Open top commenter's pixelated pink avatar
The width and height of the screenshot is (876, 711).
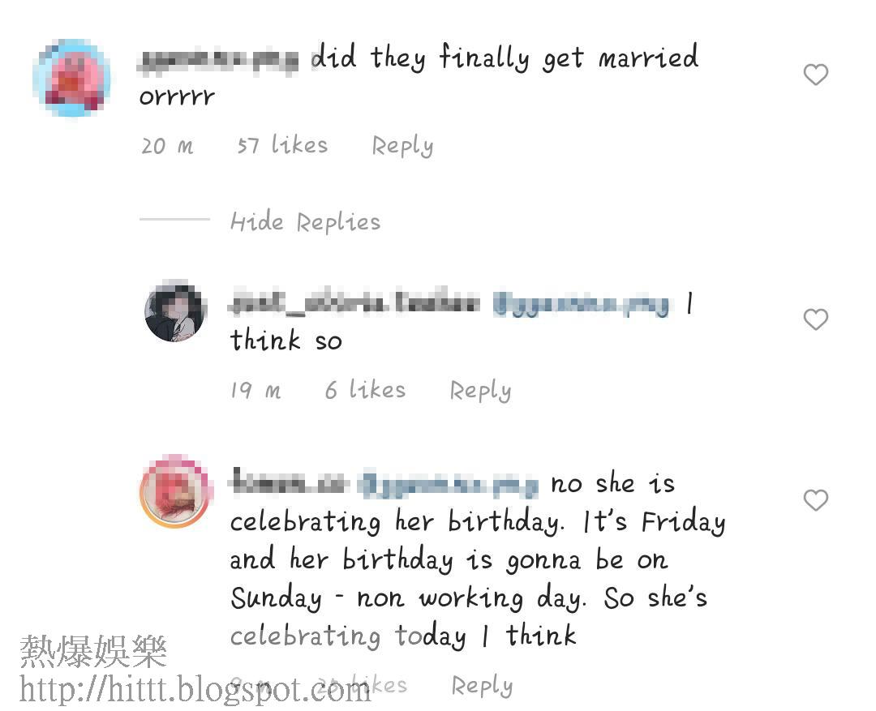71,78
